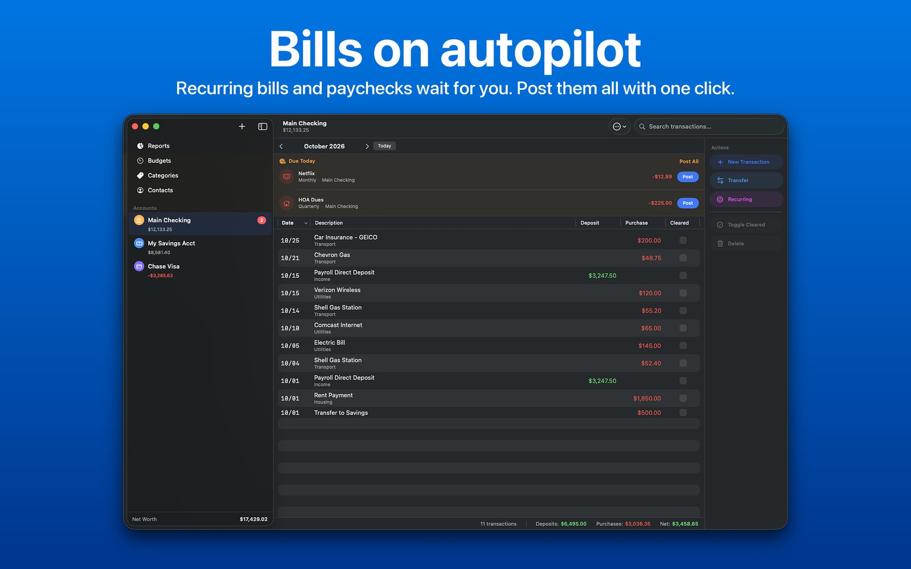Mark Car Insurance - GEICO as cleared

pos(683,241)
